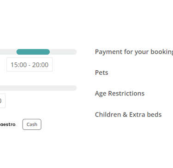
Task: Click the dash between 15:00 and 20:00
Action: coord(30,65)
